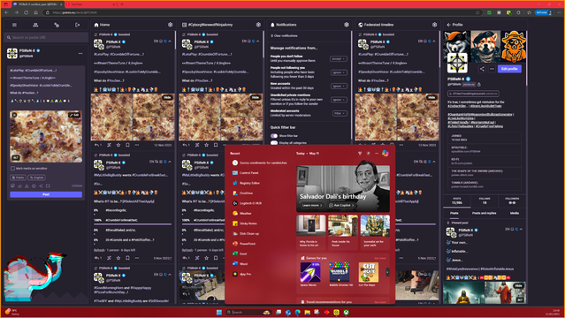The height and width of the screenshot is (318, 565).
Task: Open the people icon in the compose column header
Action: 35,25
